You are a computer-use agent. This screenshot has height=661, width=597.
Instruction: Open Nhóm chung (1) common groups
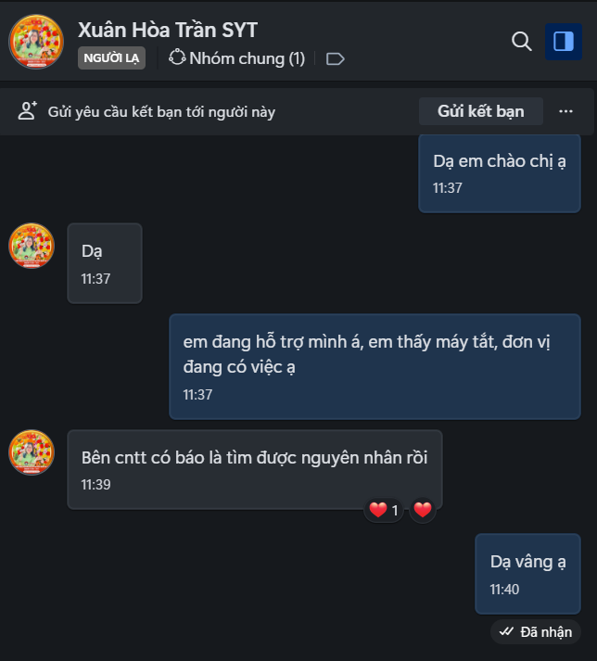click(x=236, y=58)
